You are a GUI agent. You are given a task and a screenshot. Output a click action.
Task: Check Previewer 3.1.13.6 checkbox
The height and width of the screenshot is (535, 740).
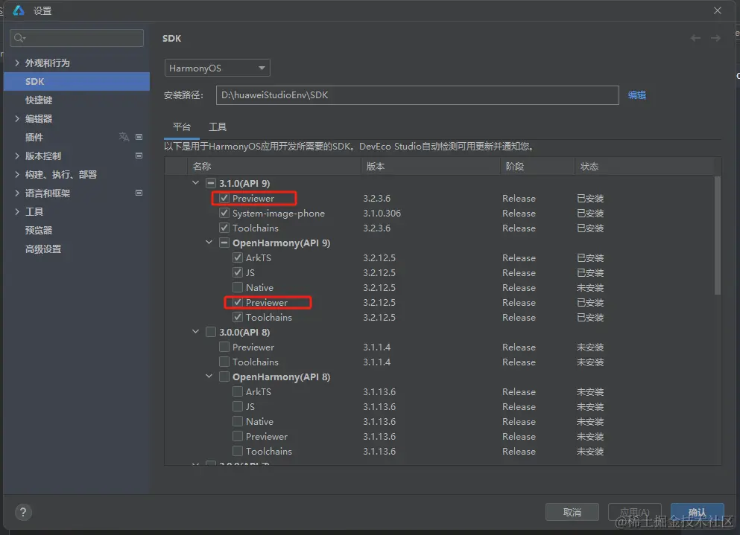238,437
